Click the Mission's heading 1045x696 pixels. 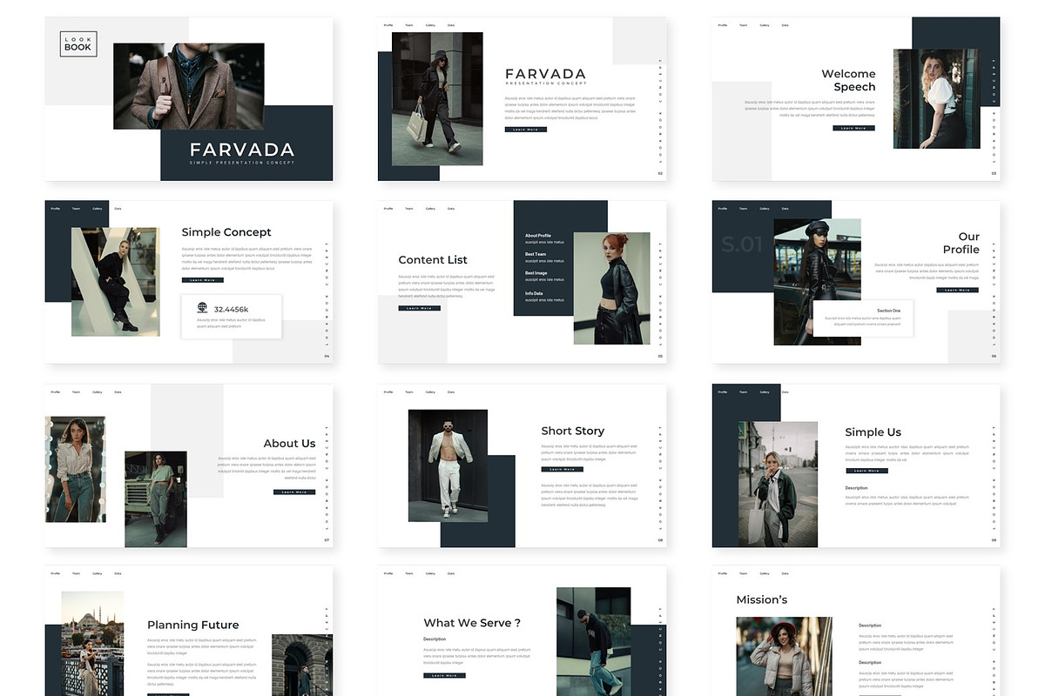tap(762, 599)
